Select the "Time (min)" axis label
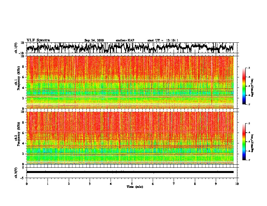This screenshot has height=206, width=267. click(135, 187)
